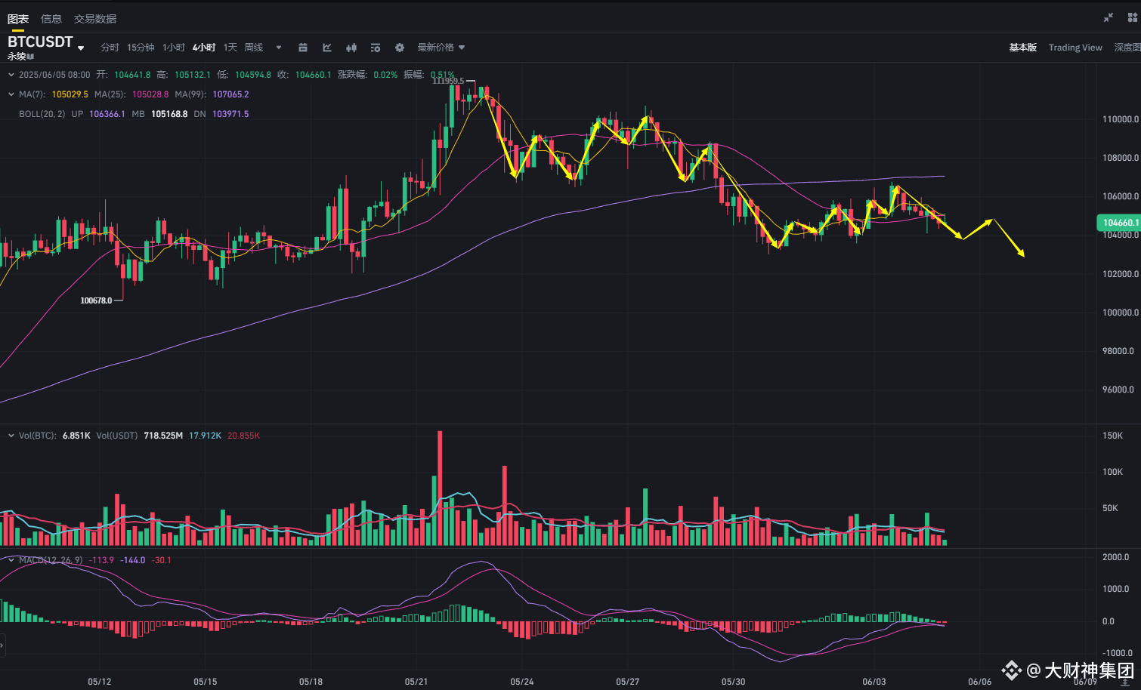Click the MA(7) value 105029.5
This screenshot has width=1141, height=690.
[x=70, y=94]
